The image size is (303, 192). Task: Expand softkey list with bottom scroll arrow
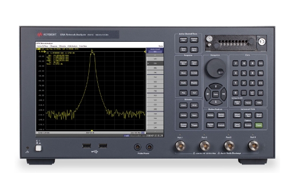pos(155,131)
